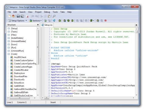Click the Save As icon
The image size is (144, 111).
pos(22,16)
